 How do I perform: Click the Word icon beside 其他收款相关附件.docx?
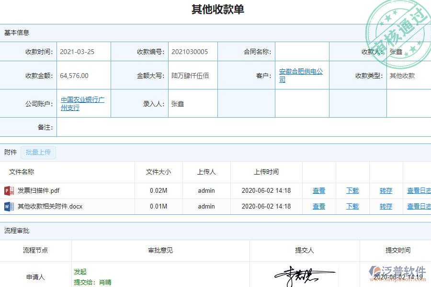pyautogui.click(x=10, y=206)
